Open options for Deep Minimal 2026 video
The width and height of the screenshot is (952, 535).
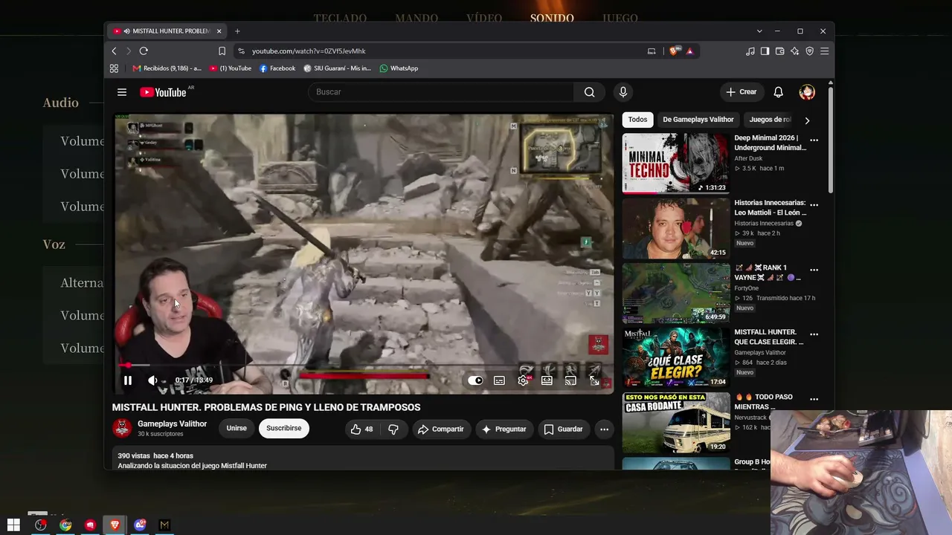814,140
